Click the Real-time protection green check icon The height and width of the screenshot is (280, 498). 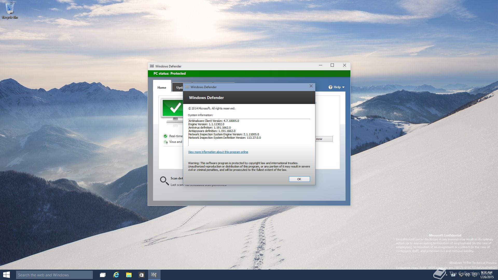[x=165, y=136]
